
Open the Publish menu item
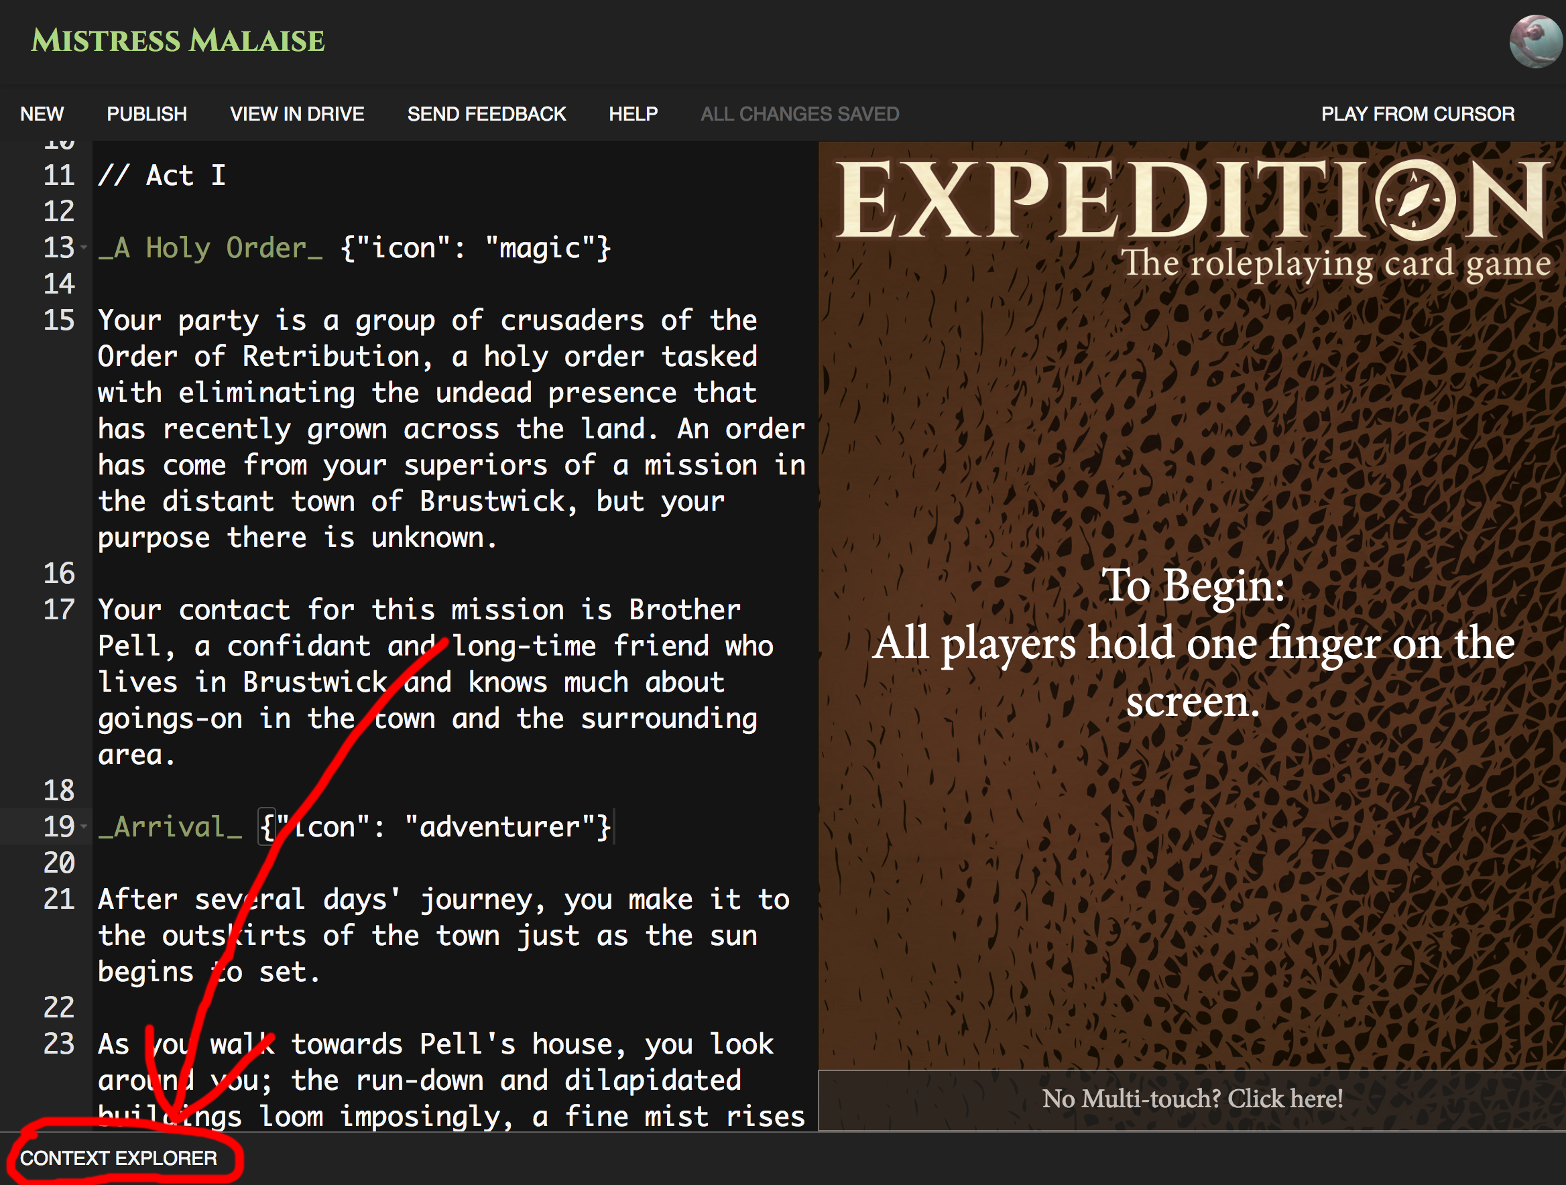click(x=147, y=114)
